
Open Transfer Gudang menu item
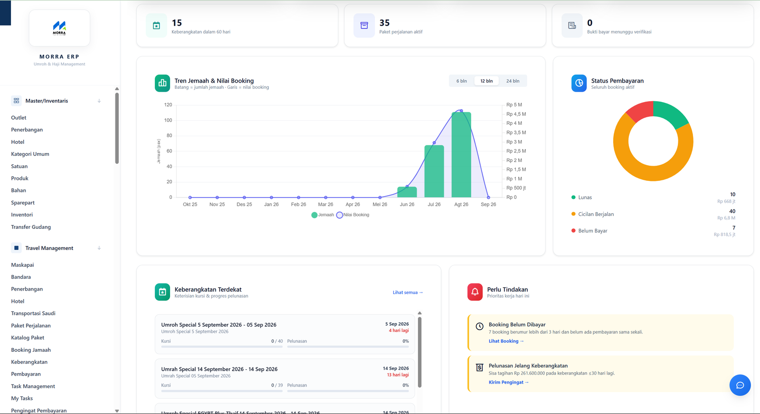tap(31, 227)
